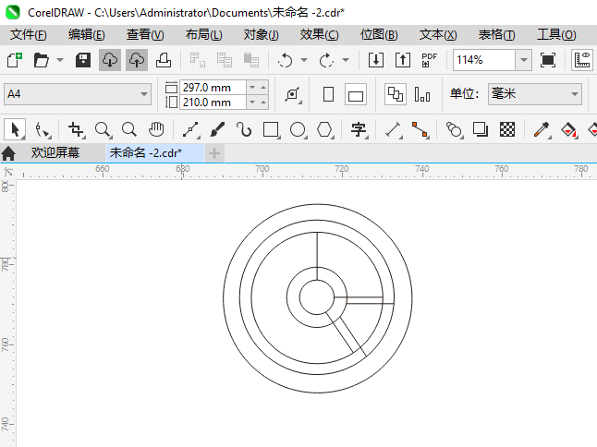Increase page width with stepper
Image resolution: width=597 pixels, height=447 pixels.
click(263, 88)
